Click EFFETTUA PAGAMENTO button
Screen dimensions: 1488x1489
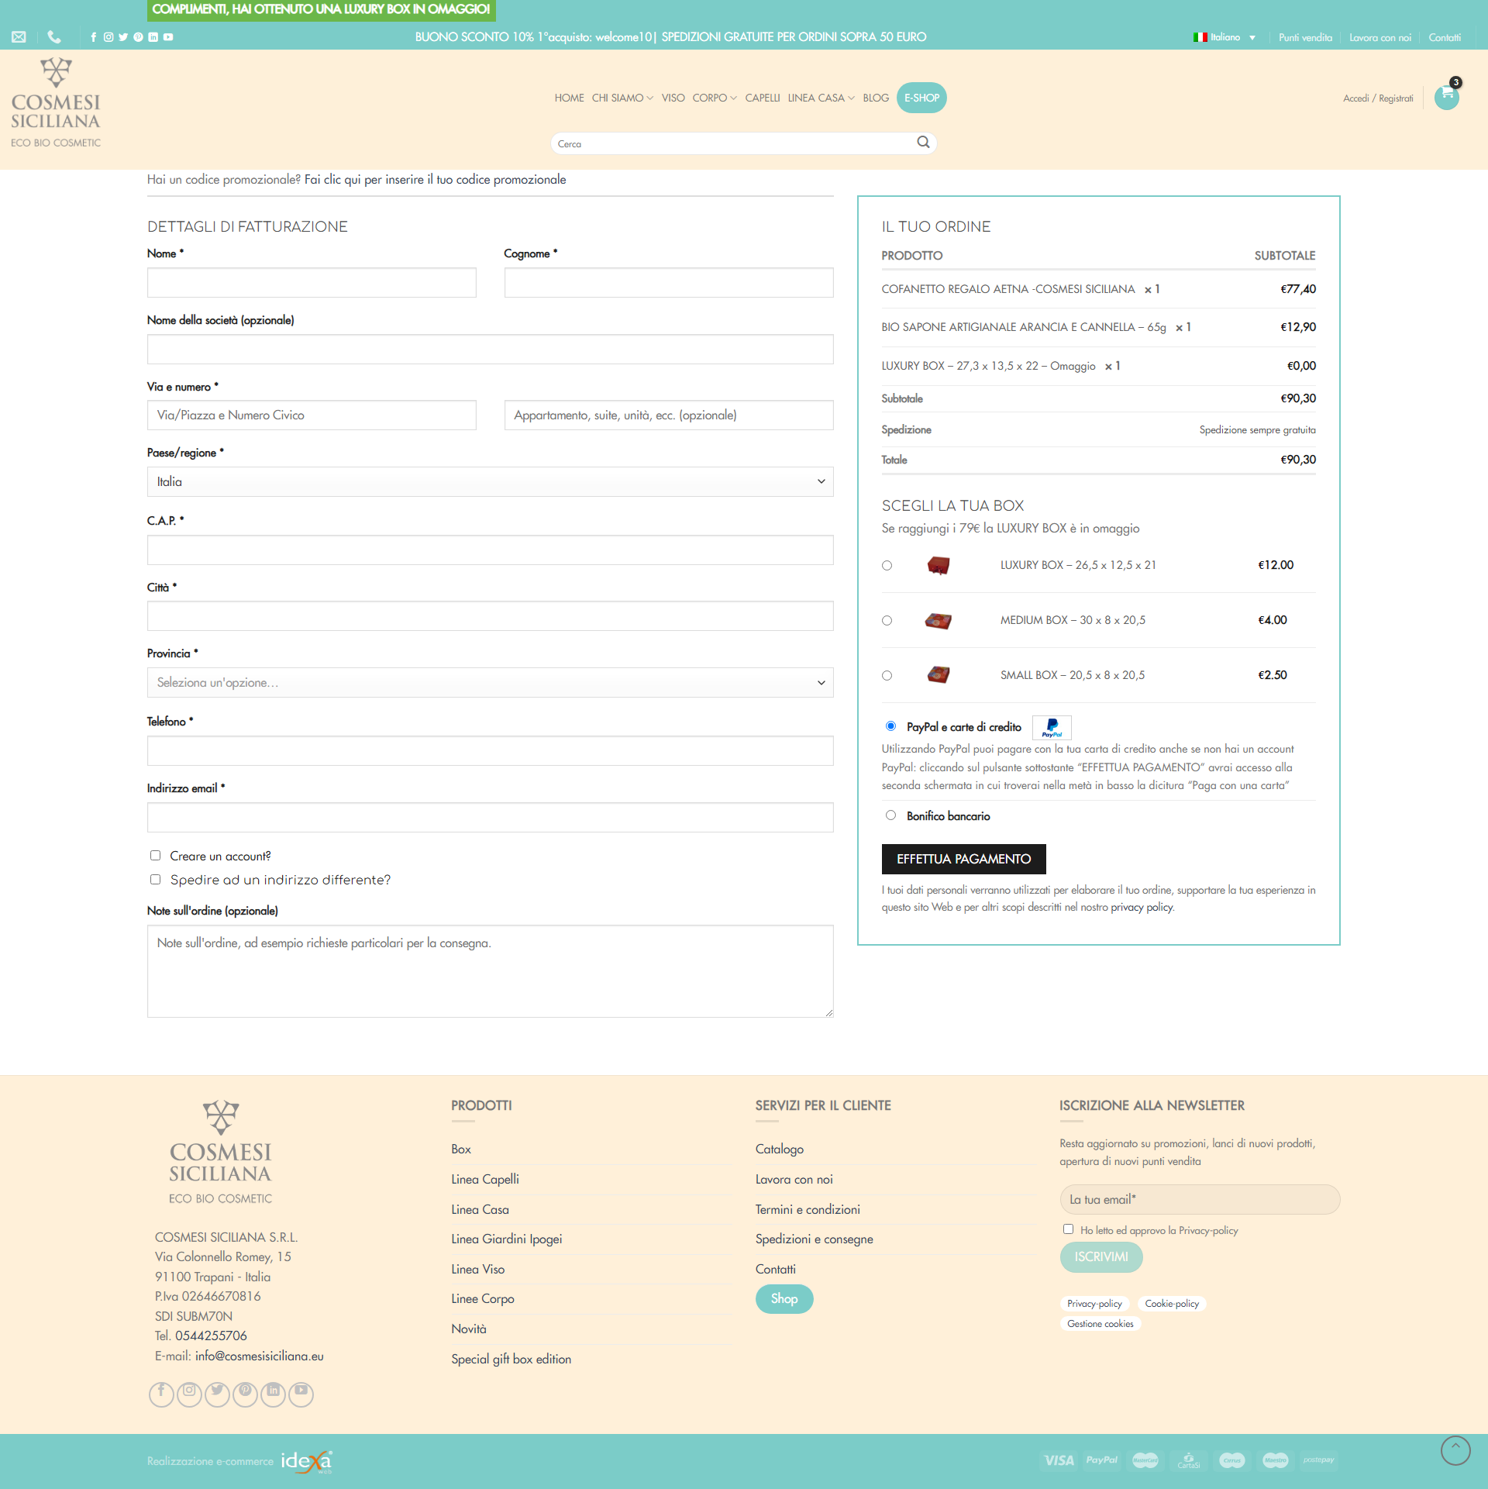pyautogui.click(x=963, y=859)
